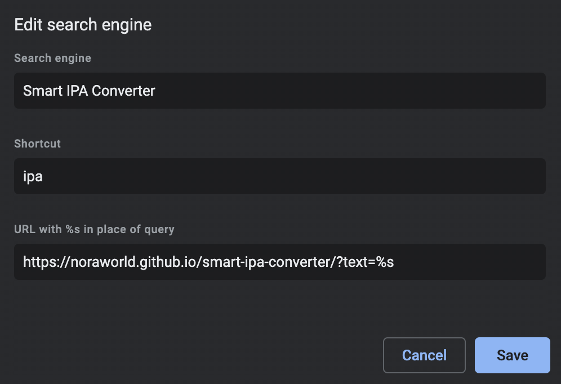Click empty right end of Shortcut field
This screenshot has width=561, height=384.
pyautogui.click(x=479, y=176)
